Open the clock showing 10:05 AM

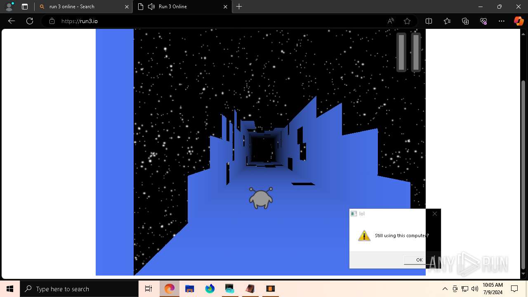(493, 289)
